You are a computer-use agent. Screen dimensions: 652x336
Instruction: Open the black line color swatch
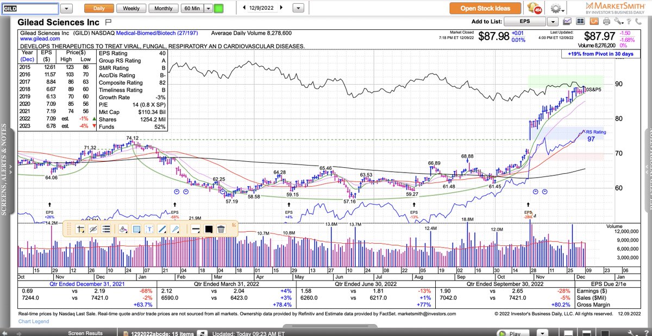(x=208, y=229)
